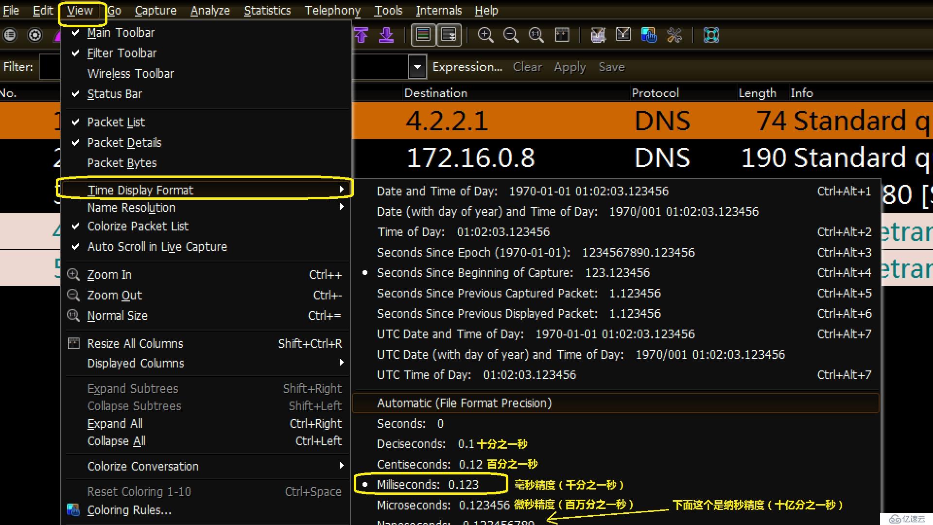This screenshot has width=933, height=525.
Task: Enable Packet Bytes pane
Action: (x=205, y=163)
